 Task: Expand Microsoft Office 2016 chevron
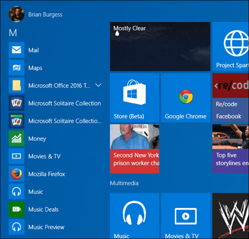coord(98,85)
